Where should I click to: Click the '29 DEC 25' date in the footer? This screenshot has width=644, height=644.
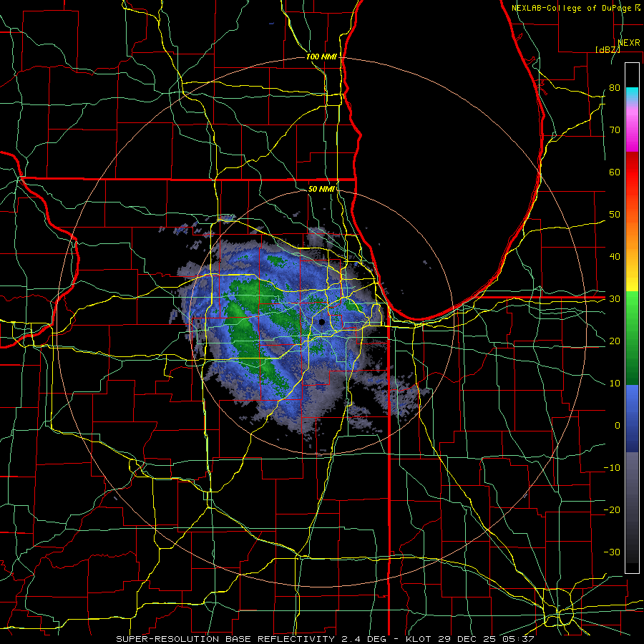click(467, 639)
